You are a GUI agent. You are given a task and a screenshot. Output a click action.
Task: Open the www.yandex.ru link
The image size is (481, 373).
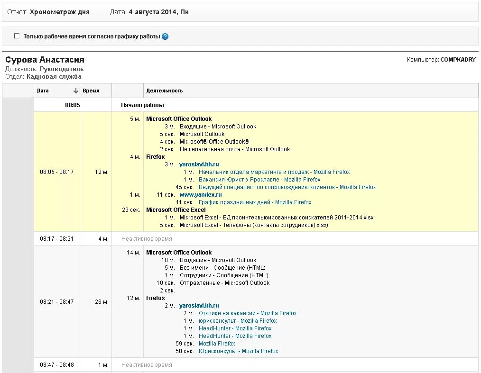(201, 195)
